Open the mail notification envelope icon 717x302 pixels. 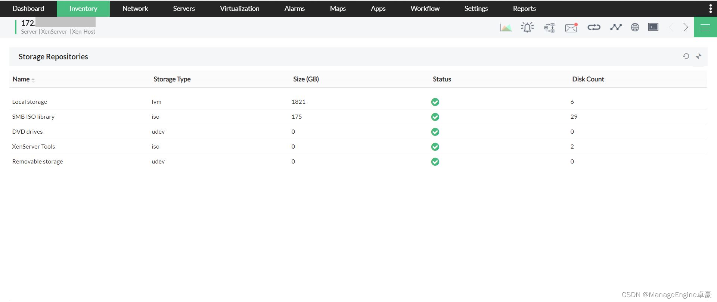coord(571,28)
